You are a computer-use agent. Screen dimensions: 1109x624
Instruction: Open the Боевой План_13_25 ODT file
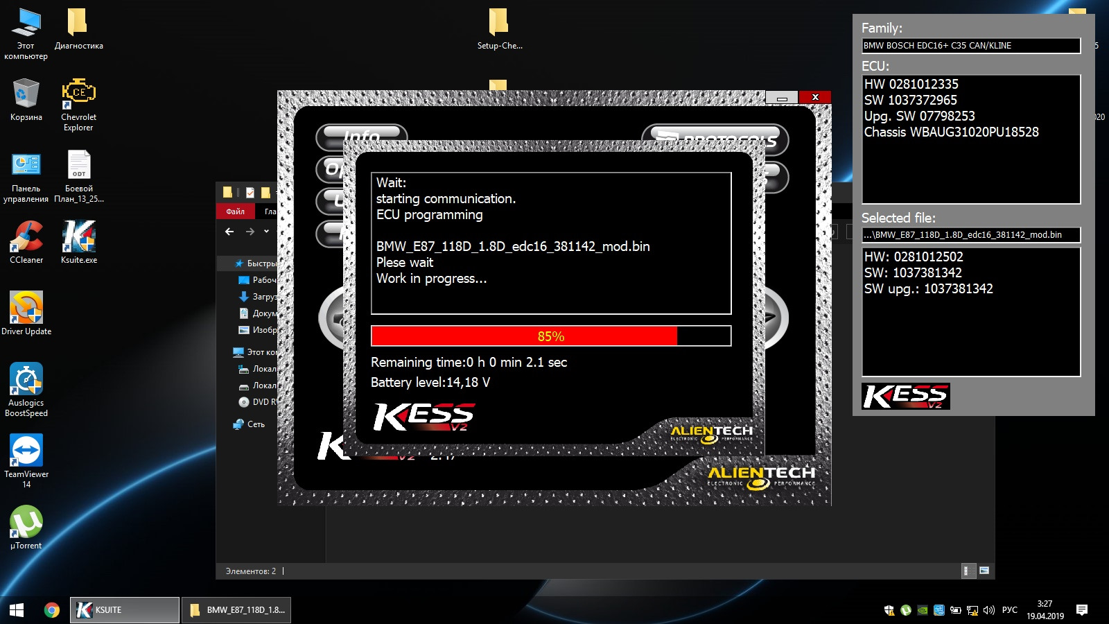click(x=78, y=177)
